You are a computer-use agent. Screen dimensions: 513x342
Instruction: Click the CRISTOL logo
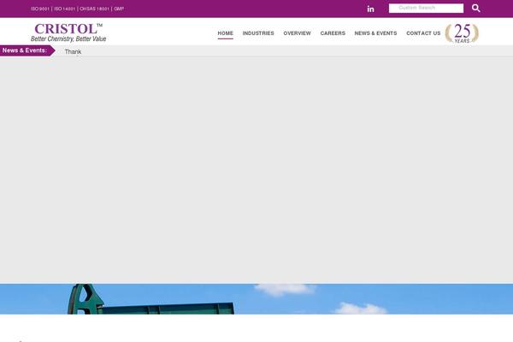click(68, 32)
